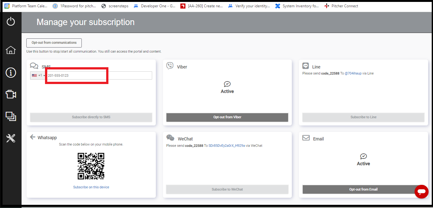Go to home via sidebar house icon
This screenshot has width=433, height=208.
point(11,50)
